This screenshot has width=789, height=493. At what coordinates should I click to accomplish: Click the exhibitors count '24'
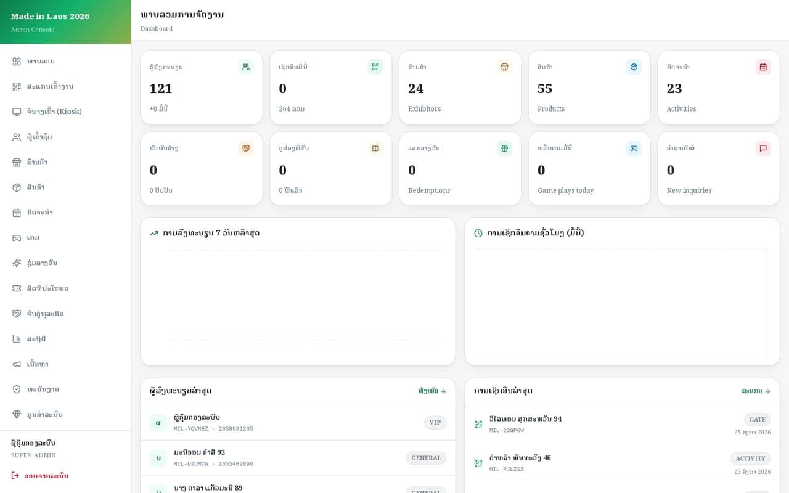point(416,89)
